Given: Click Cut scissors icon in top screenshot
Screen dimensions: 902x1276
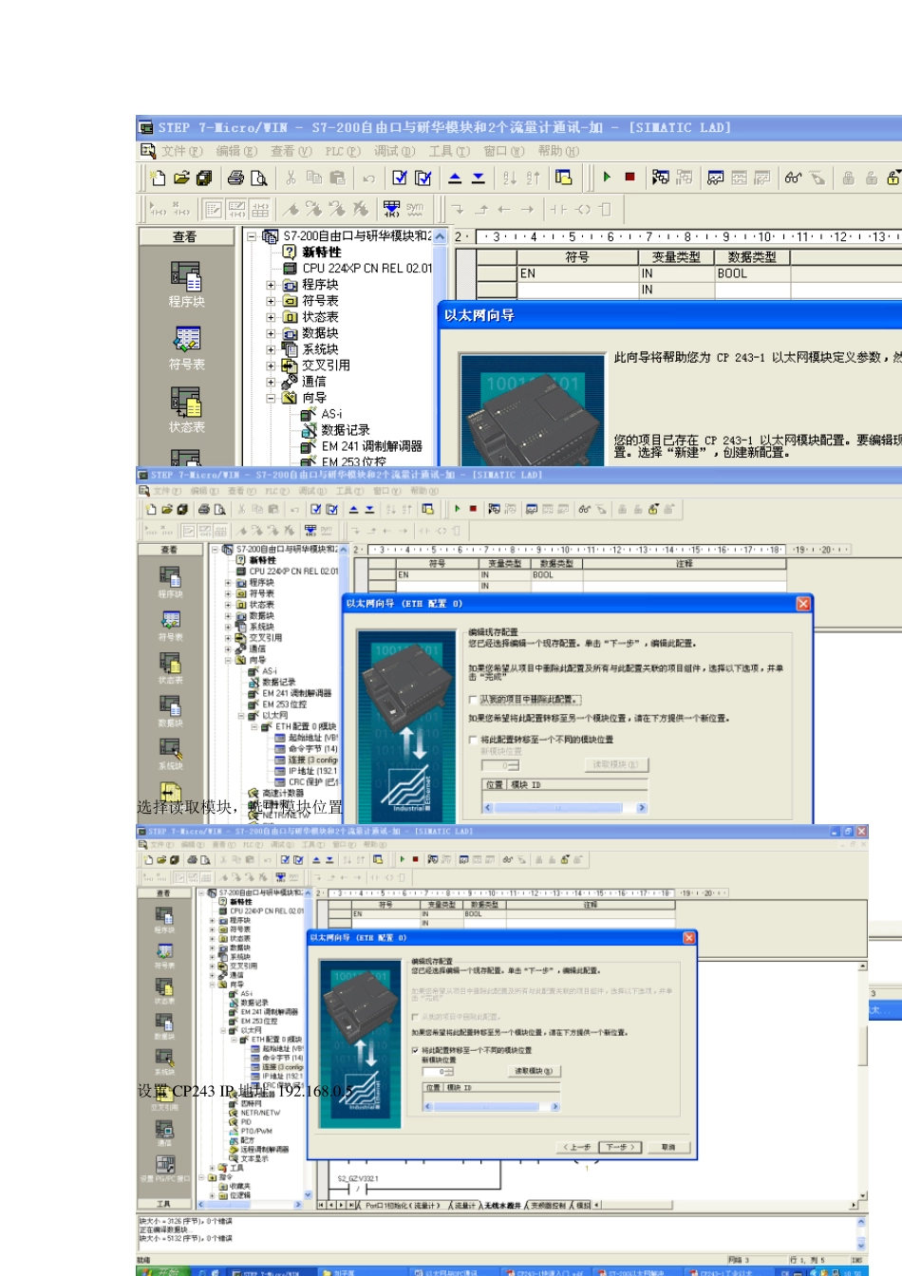Looking at the screenshot, I should pyautogui.click(x=291, y=178).
